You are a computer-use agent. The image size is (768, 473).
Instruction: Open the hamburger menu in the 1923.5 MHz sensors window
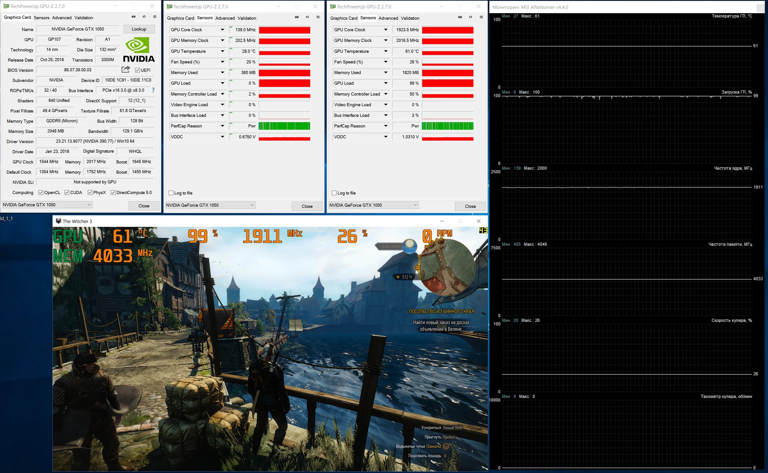[481, 17]
